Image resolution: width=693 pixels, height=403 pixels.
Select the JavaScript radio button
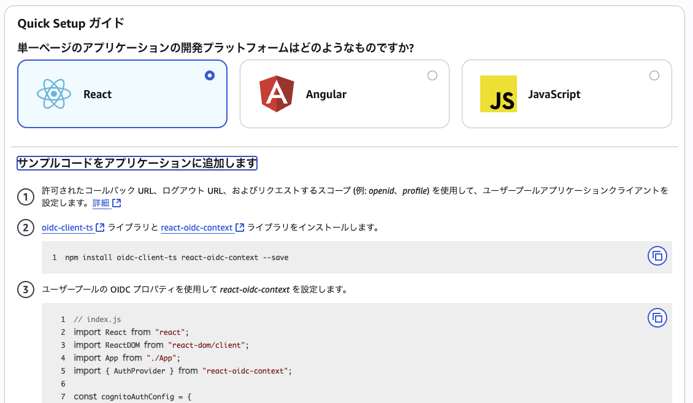tap(654, 75)
